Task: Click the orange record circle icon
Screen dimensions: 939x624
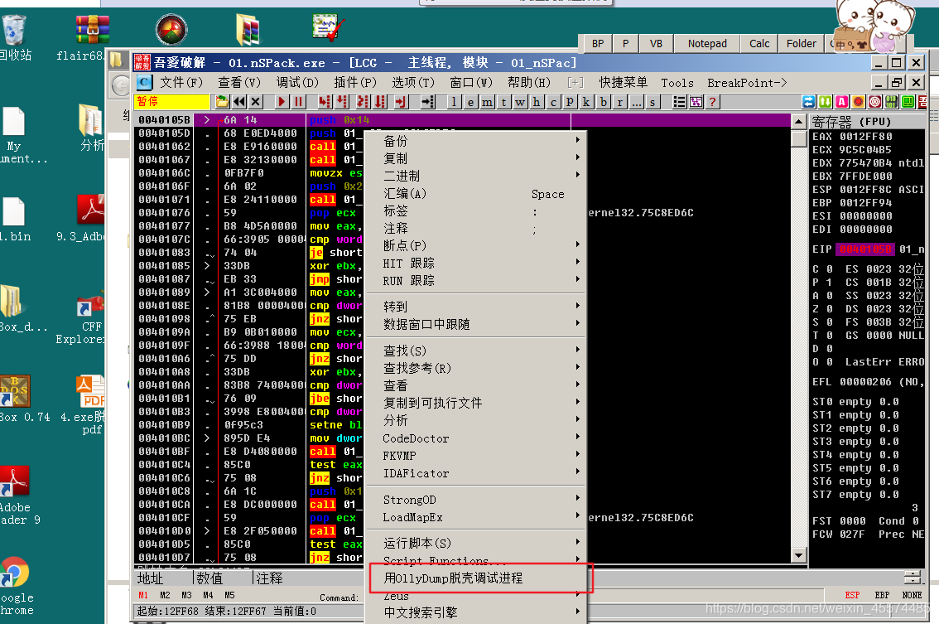Action: pos(858,102)
